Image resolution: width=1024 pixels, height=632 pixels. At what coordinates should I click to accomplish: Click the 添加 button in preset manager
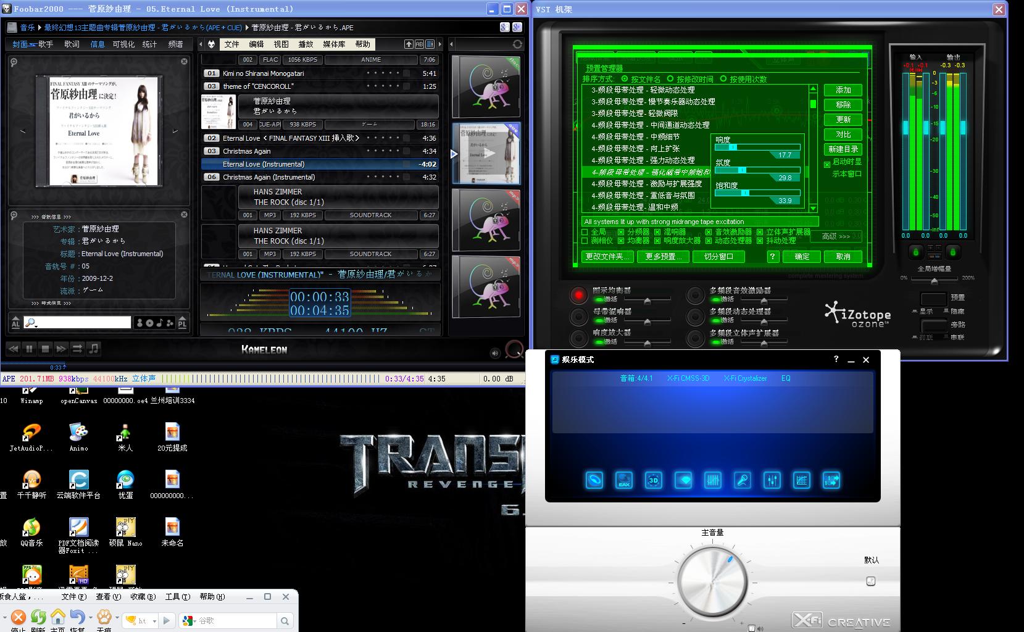pyautogui.click(x=843, y=89)
